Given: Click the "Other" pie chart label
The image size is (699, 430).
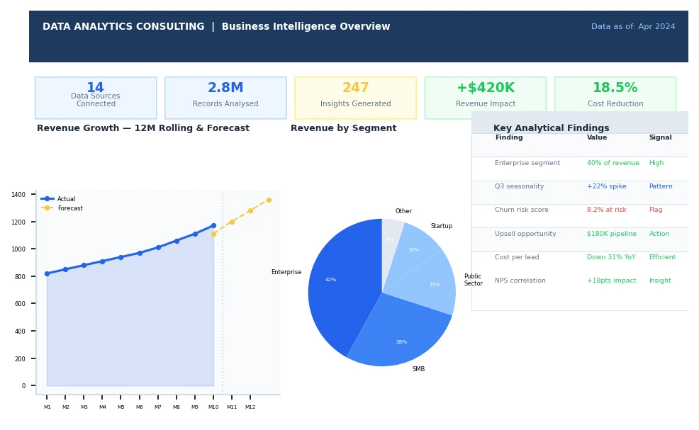Looking at the screenshot, I should [x=403, y=211].
